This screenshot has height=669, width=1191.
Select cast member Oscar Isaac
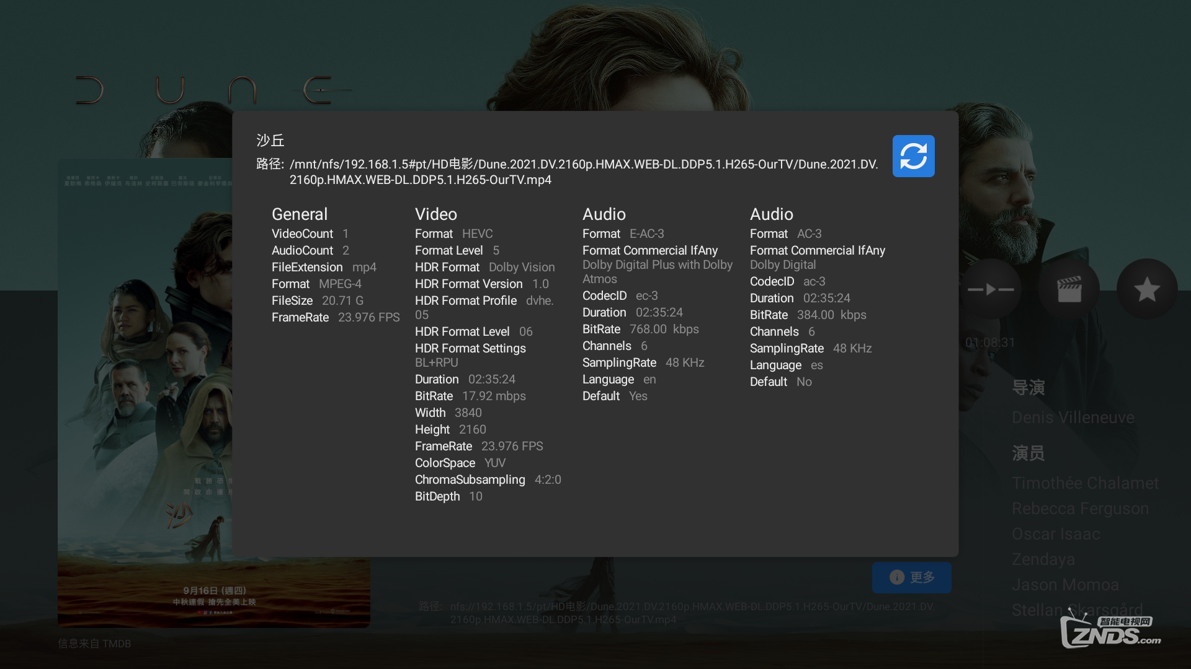tap(1056, 534)
